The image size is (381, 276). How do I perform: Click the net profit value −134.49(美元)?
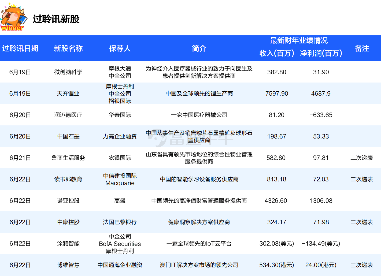[321, 244]
